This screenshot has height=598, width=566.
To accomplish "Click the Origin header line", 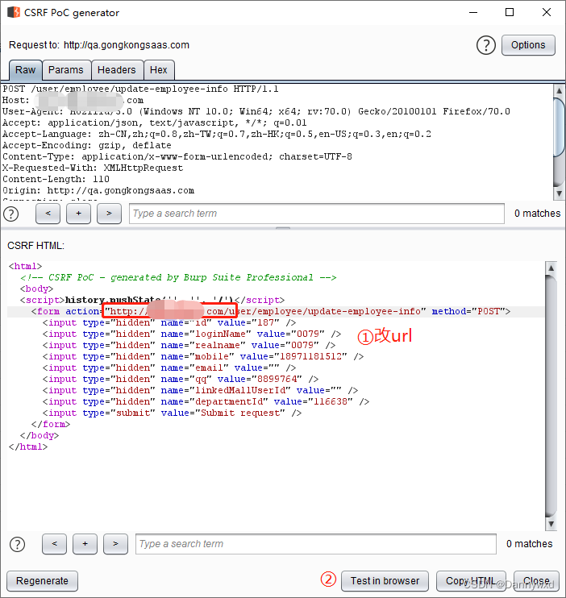I will coord(98,191).
